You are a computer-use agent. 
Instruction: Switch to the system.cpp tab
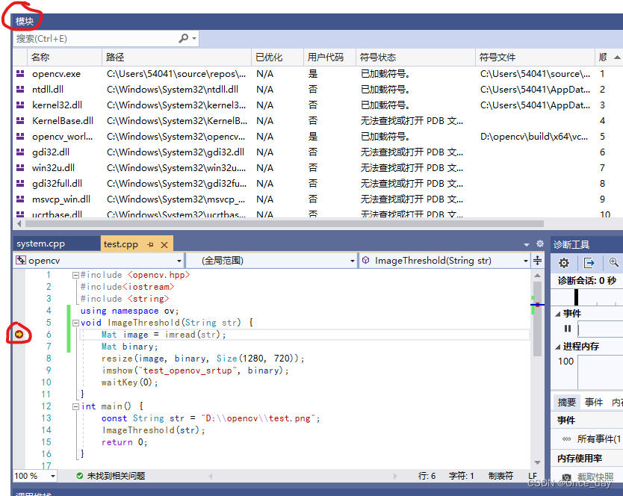(x=42, y=244)
